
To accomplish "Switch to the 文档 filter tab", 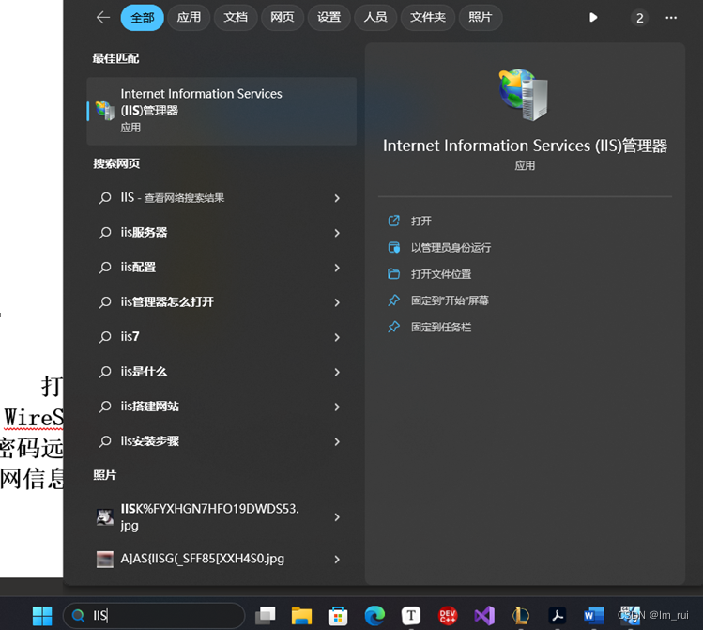I will (x=236, y=18).
